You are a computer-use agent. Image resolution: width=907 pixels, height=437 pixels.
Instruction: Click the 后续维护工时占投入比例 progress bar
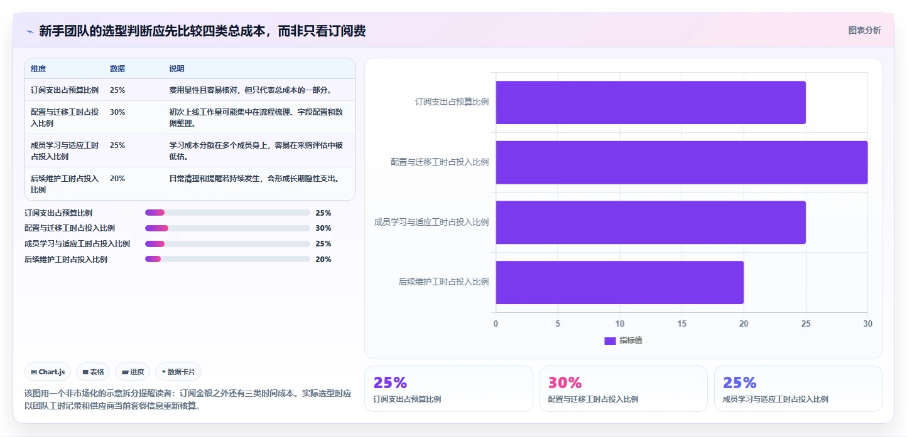tap(227, 259)
